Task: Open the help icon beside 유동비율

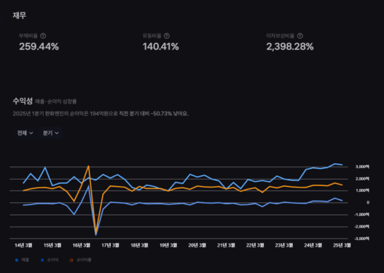Action: coord(167,36)
